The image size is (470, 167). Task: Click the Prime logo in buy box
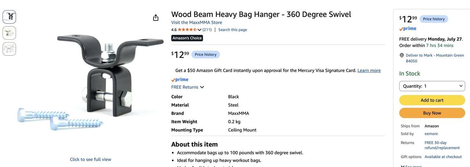(408, 29)
